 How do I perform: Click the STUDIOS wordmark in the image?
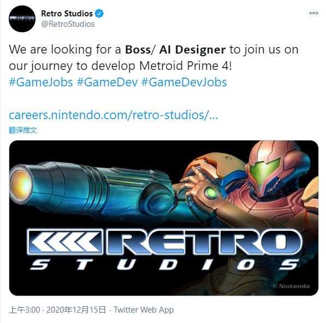click(x=164, y=265)
